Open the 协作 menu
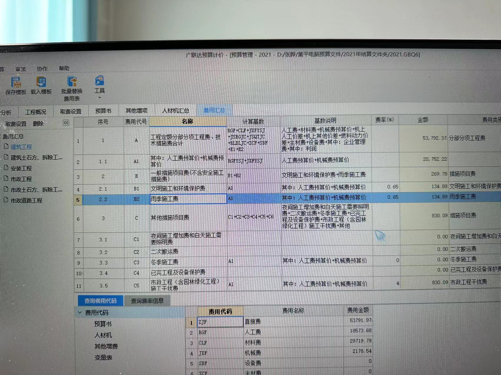This screenshot has height=375, width=501. pos(42,69)
